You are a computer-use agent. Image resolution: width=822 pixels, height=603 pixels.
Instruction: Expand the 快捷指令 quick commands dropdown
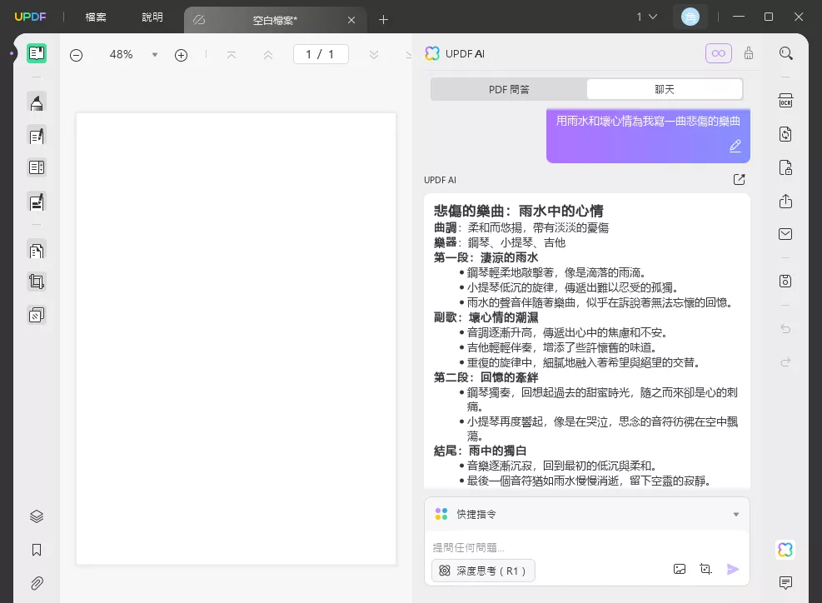[735, 515]
